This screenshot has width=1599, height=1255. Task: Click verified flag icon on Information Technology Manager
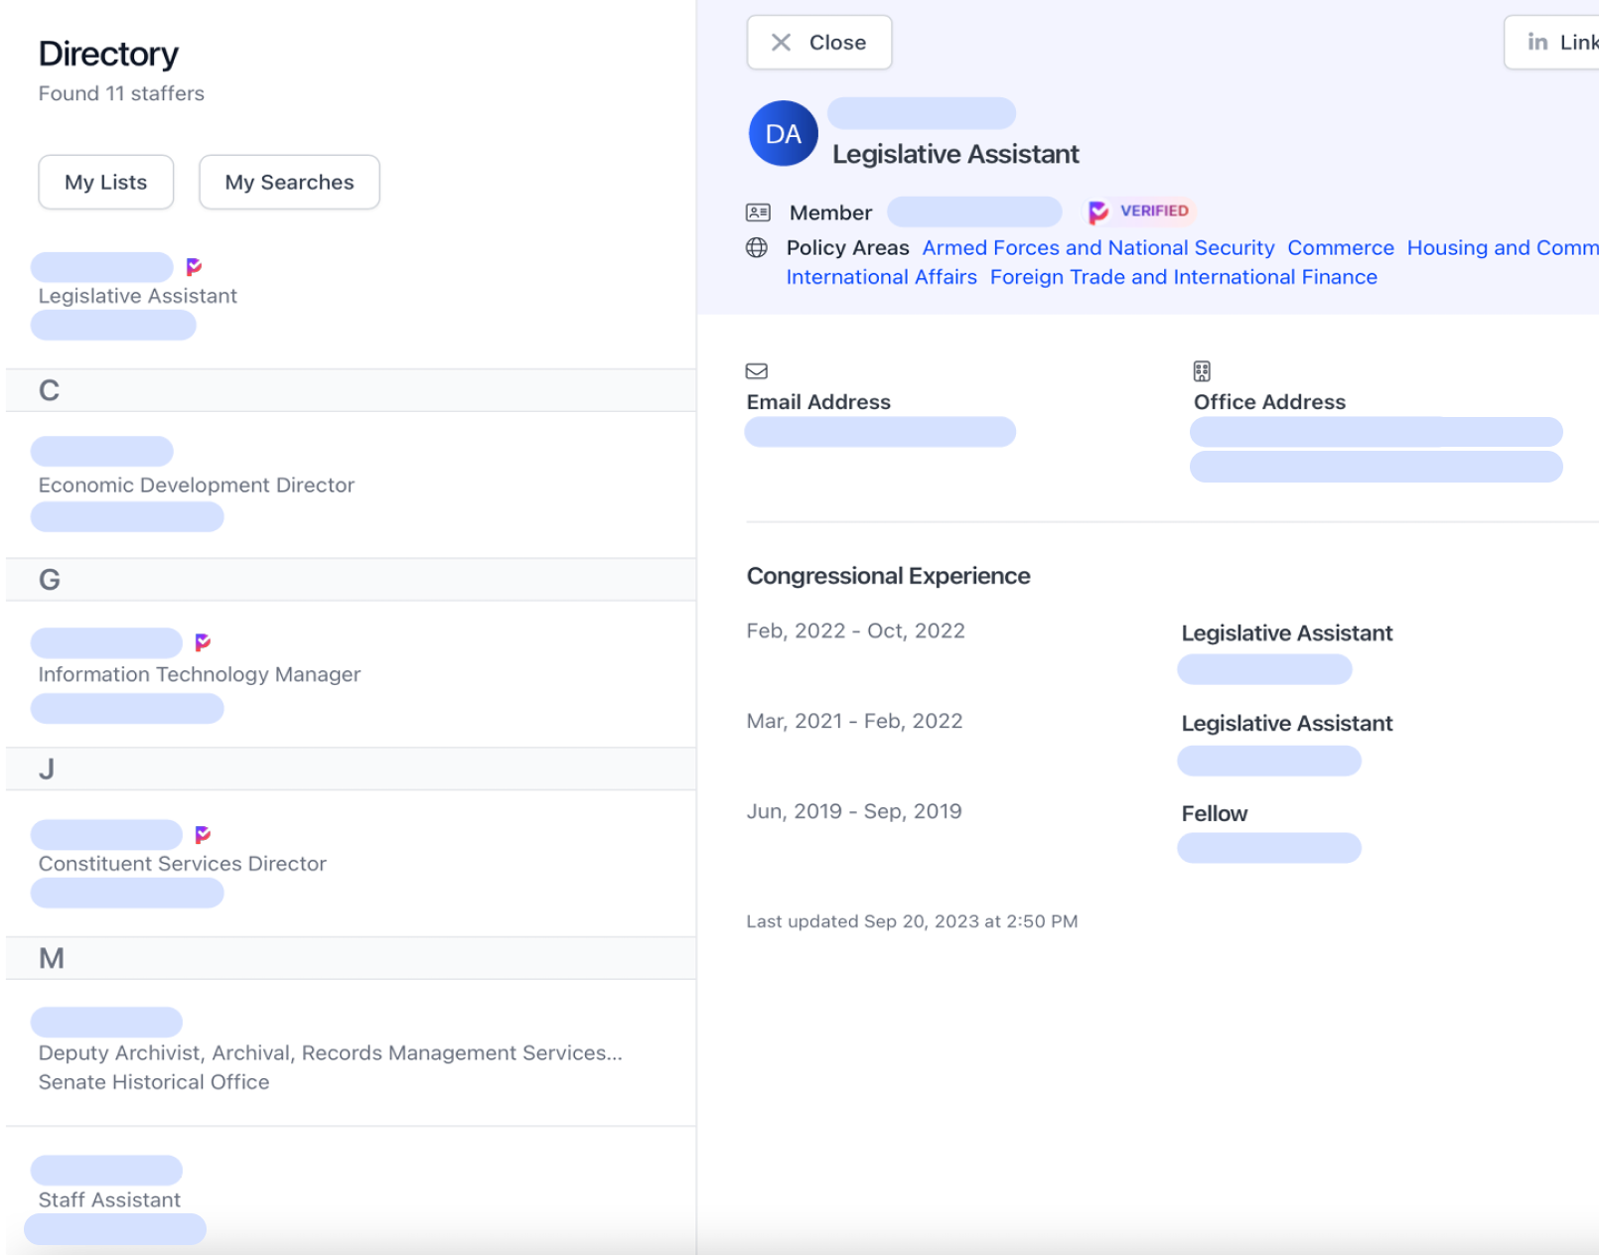point(203,642)
